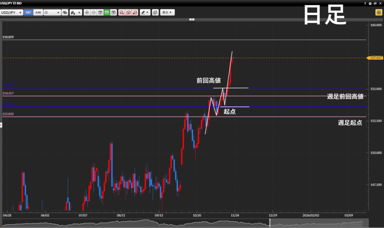Click the question mark help icon
The width and height of the screenshot is (384, 228).
point(365,3)
